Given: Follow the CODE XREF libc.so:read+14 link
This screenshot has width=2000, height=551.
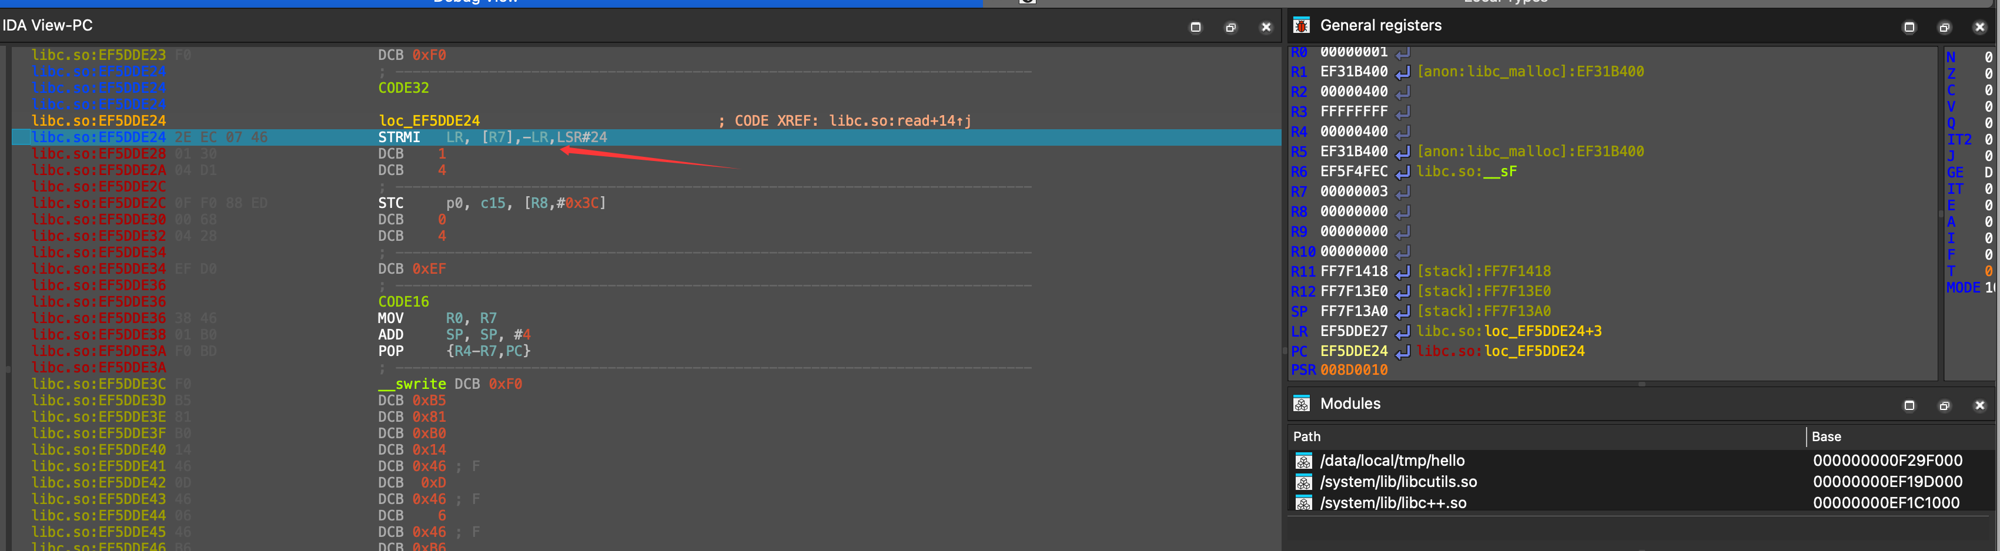Looking at the screenshot, I should [899, 121].
